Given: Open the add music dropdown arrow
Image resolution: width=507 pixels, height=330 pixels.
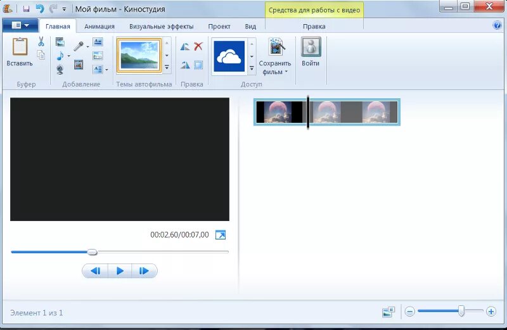Looking at the screenshot, I should (68, 56).
